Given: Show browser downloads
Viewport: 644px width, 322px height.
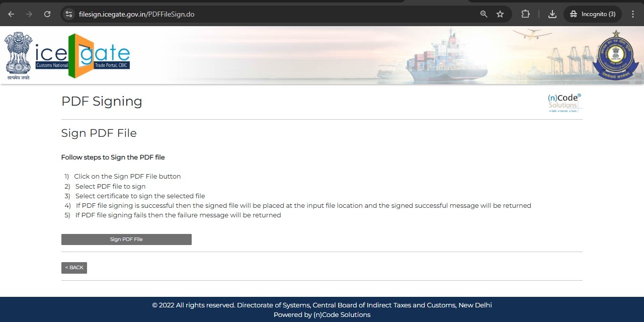Looking at the screenshot, I should (x=552, y=14).
